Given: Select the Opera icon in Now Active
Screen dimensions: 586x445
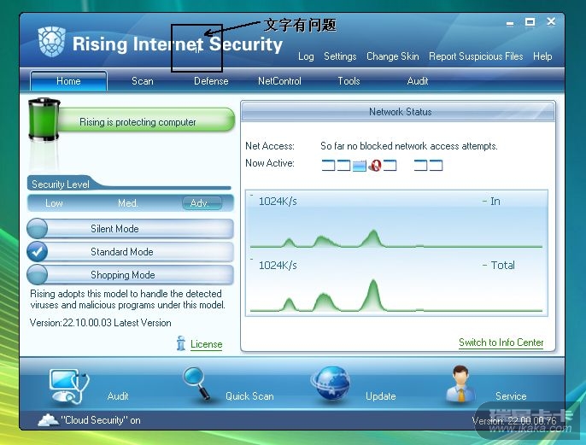Looking at the screenshot, I should tap(376, 165).
